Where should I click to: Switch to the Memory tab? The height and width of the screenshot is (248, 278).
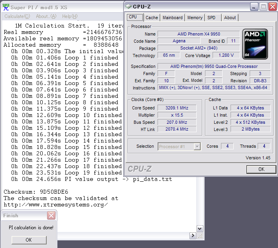point(195,18)
